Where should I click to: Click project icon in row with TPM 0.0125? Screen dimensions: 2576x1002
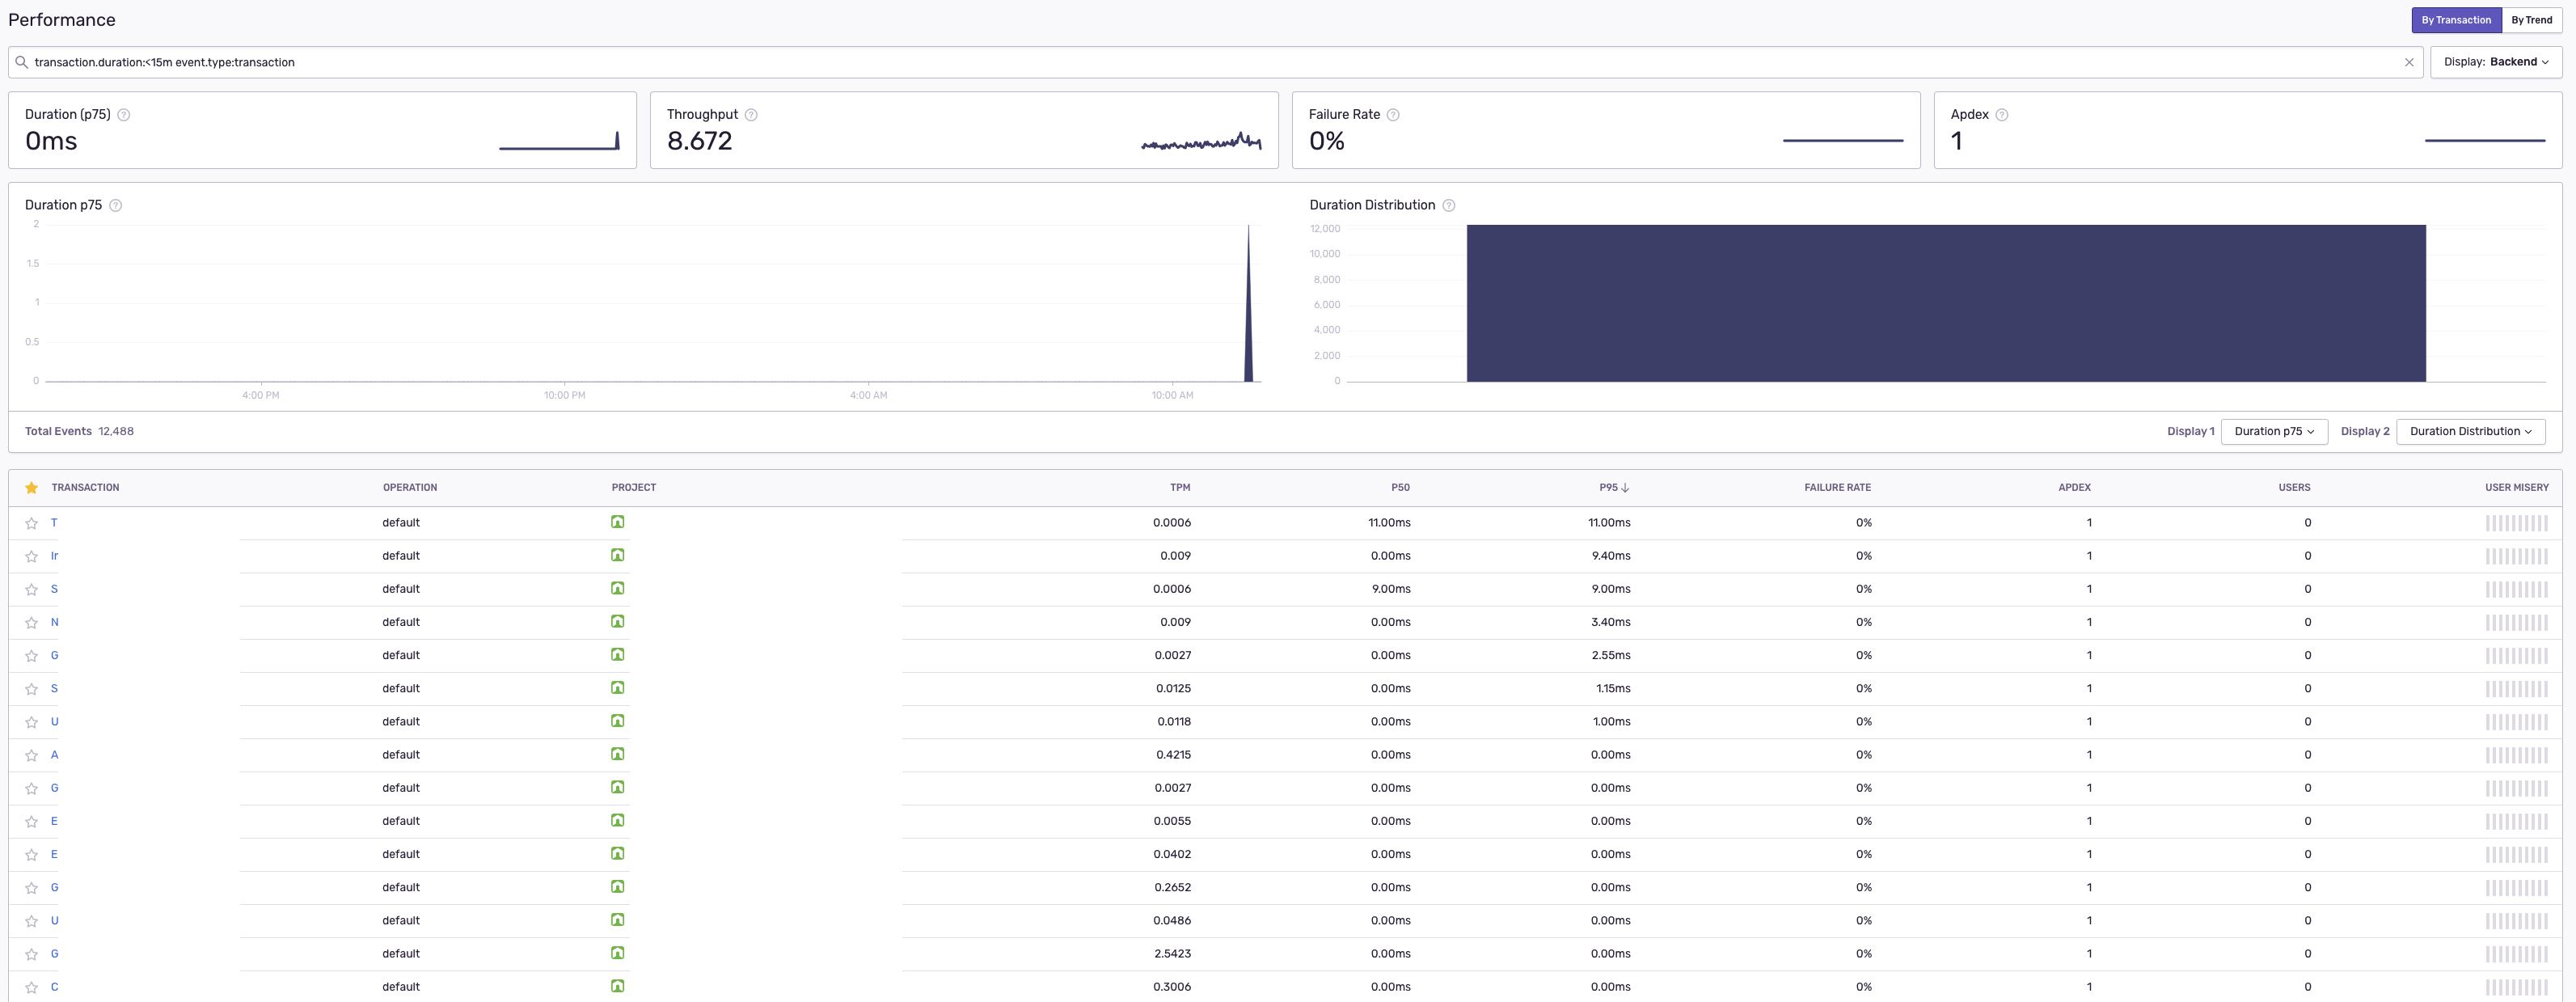(618, 688)
